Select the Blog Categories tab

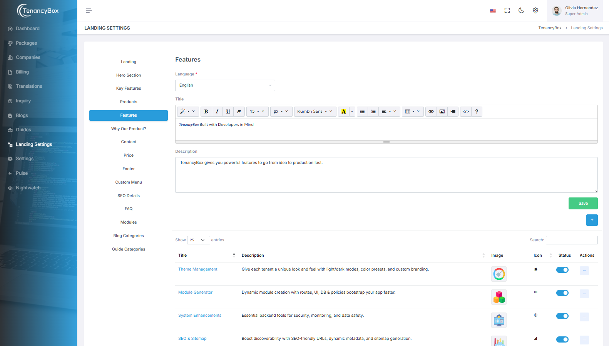(129, 236)
